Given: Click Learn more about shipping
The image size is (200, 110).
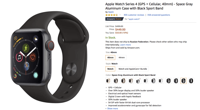Looking at the screenshot, I should coord(125,45).
